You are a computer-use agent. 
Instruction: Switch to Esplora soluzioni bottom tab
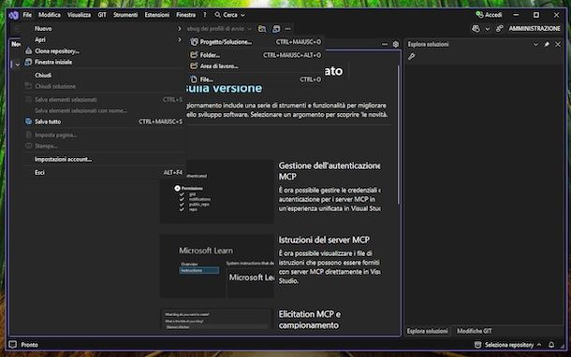coord(427,331)
